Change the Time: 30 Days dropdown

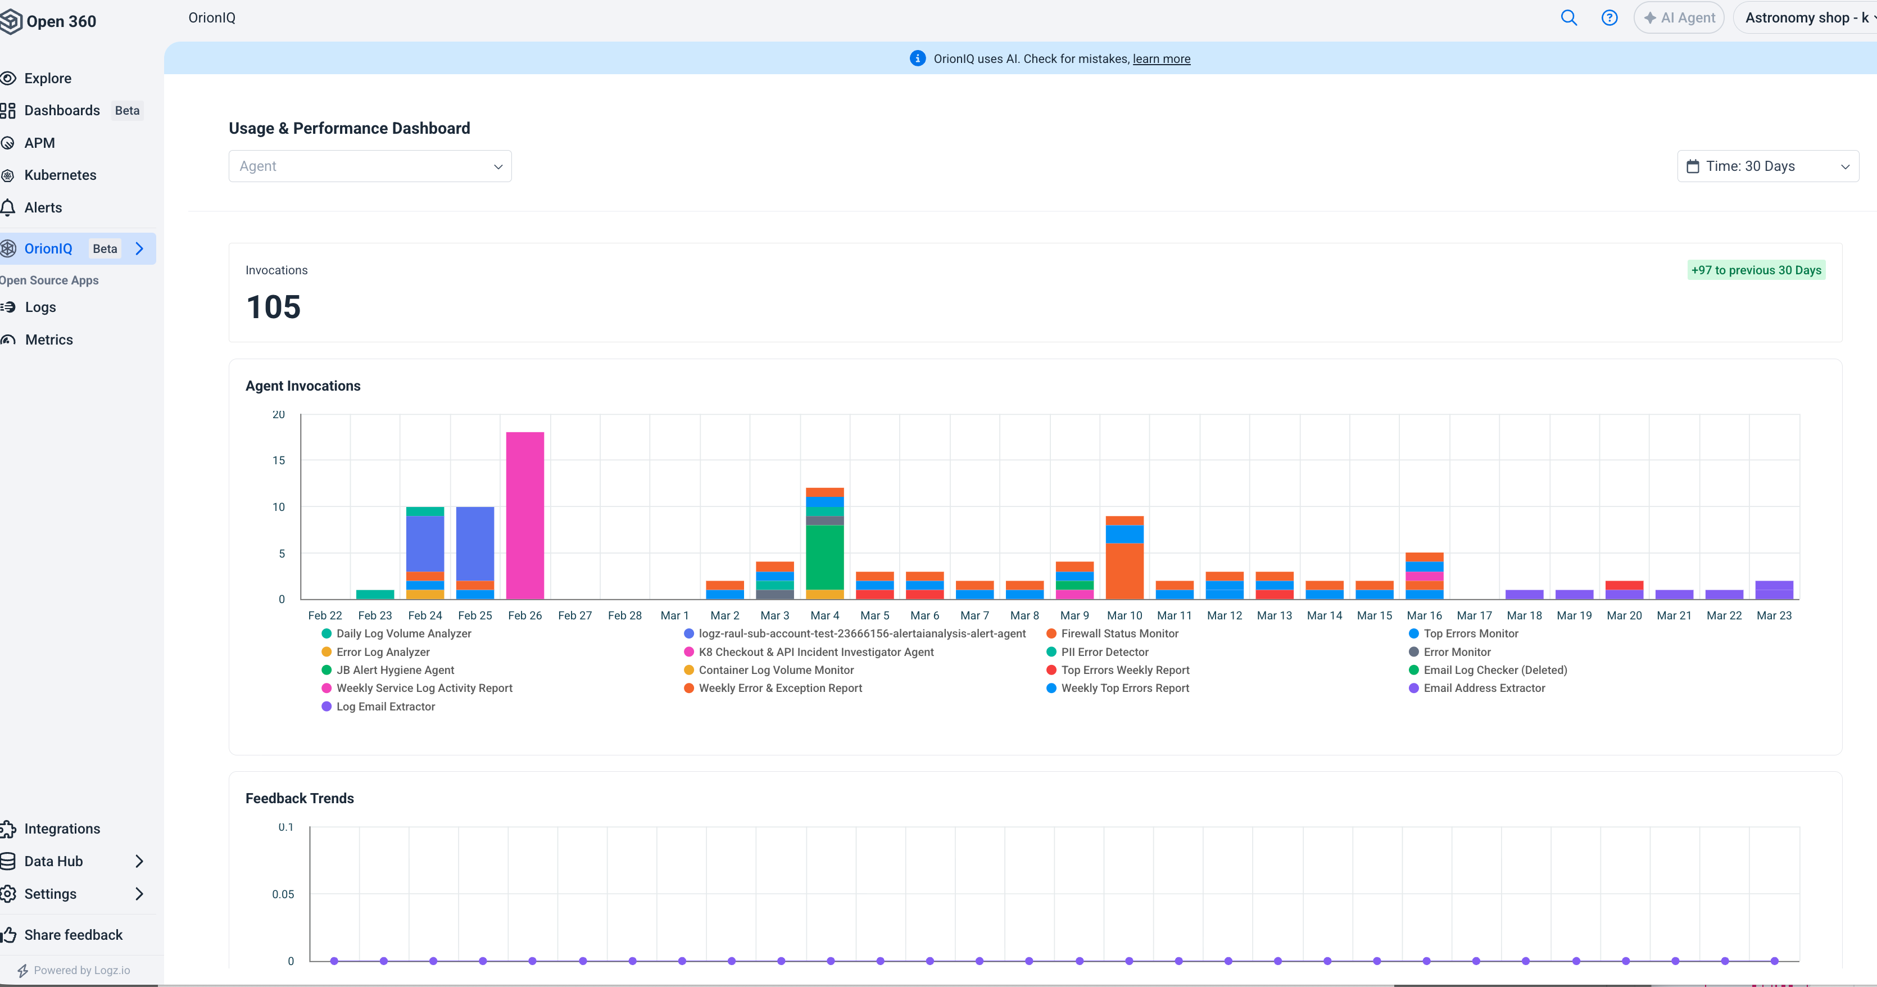click(1767, 165)
